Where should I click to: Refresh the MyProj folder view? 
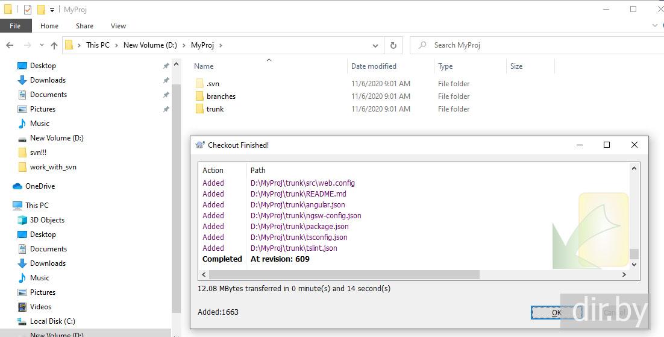(x=393, y=45)
